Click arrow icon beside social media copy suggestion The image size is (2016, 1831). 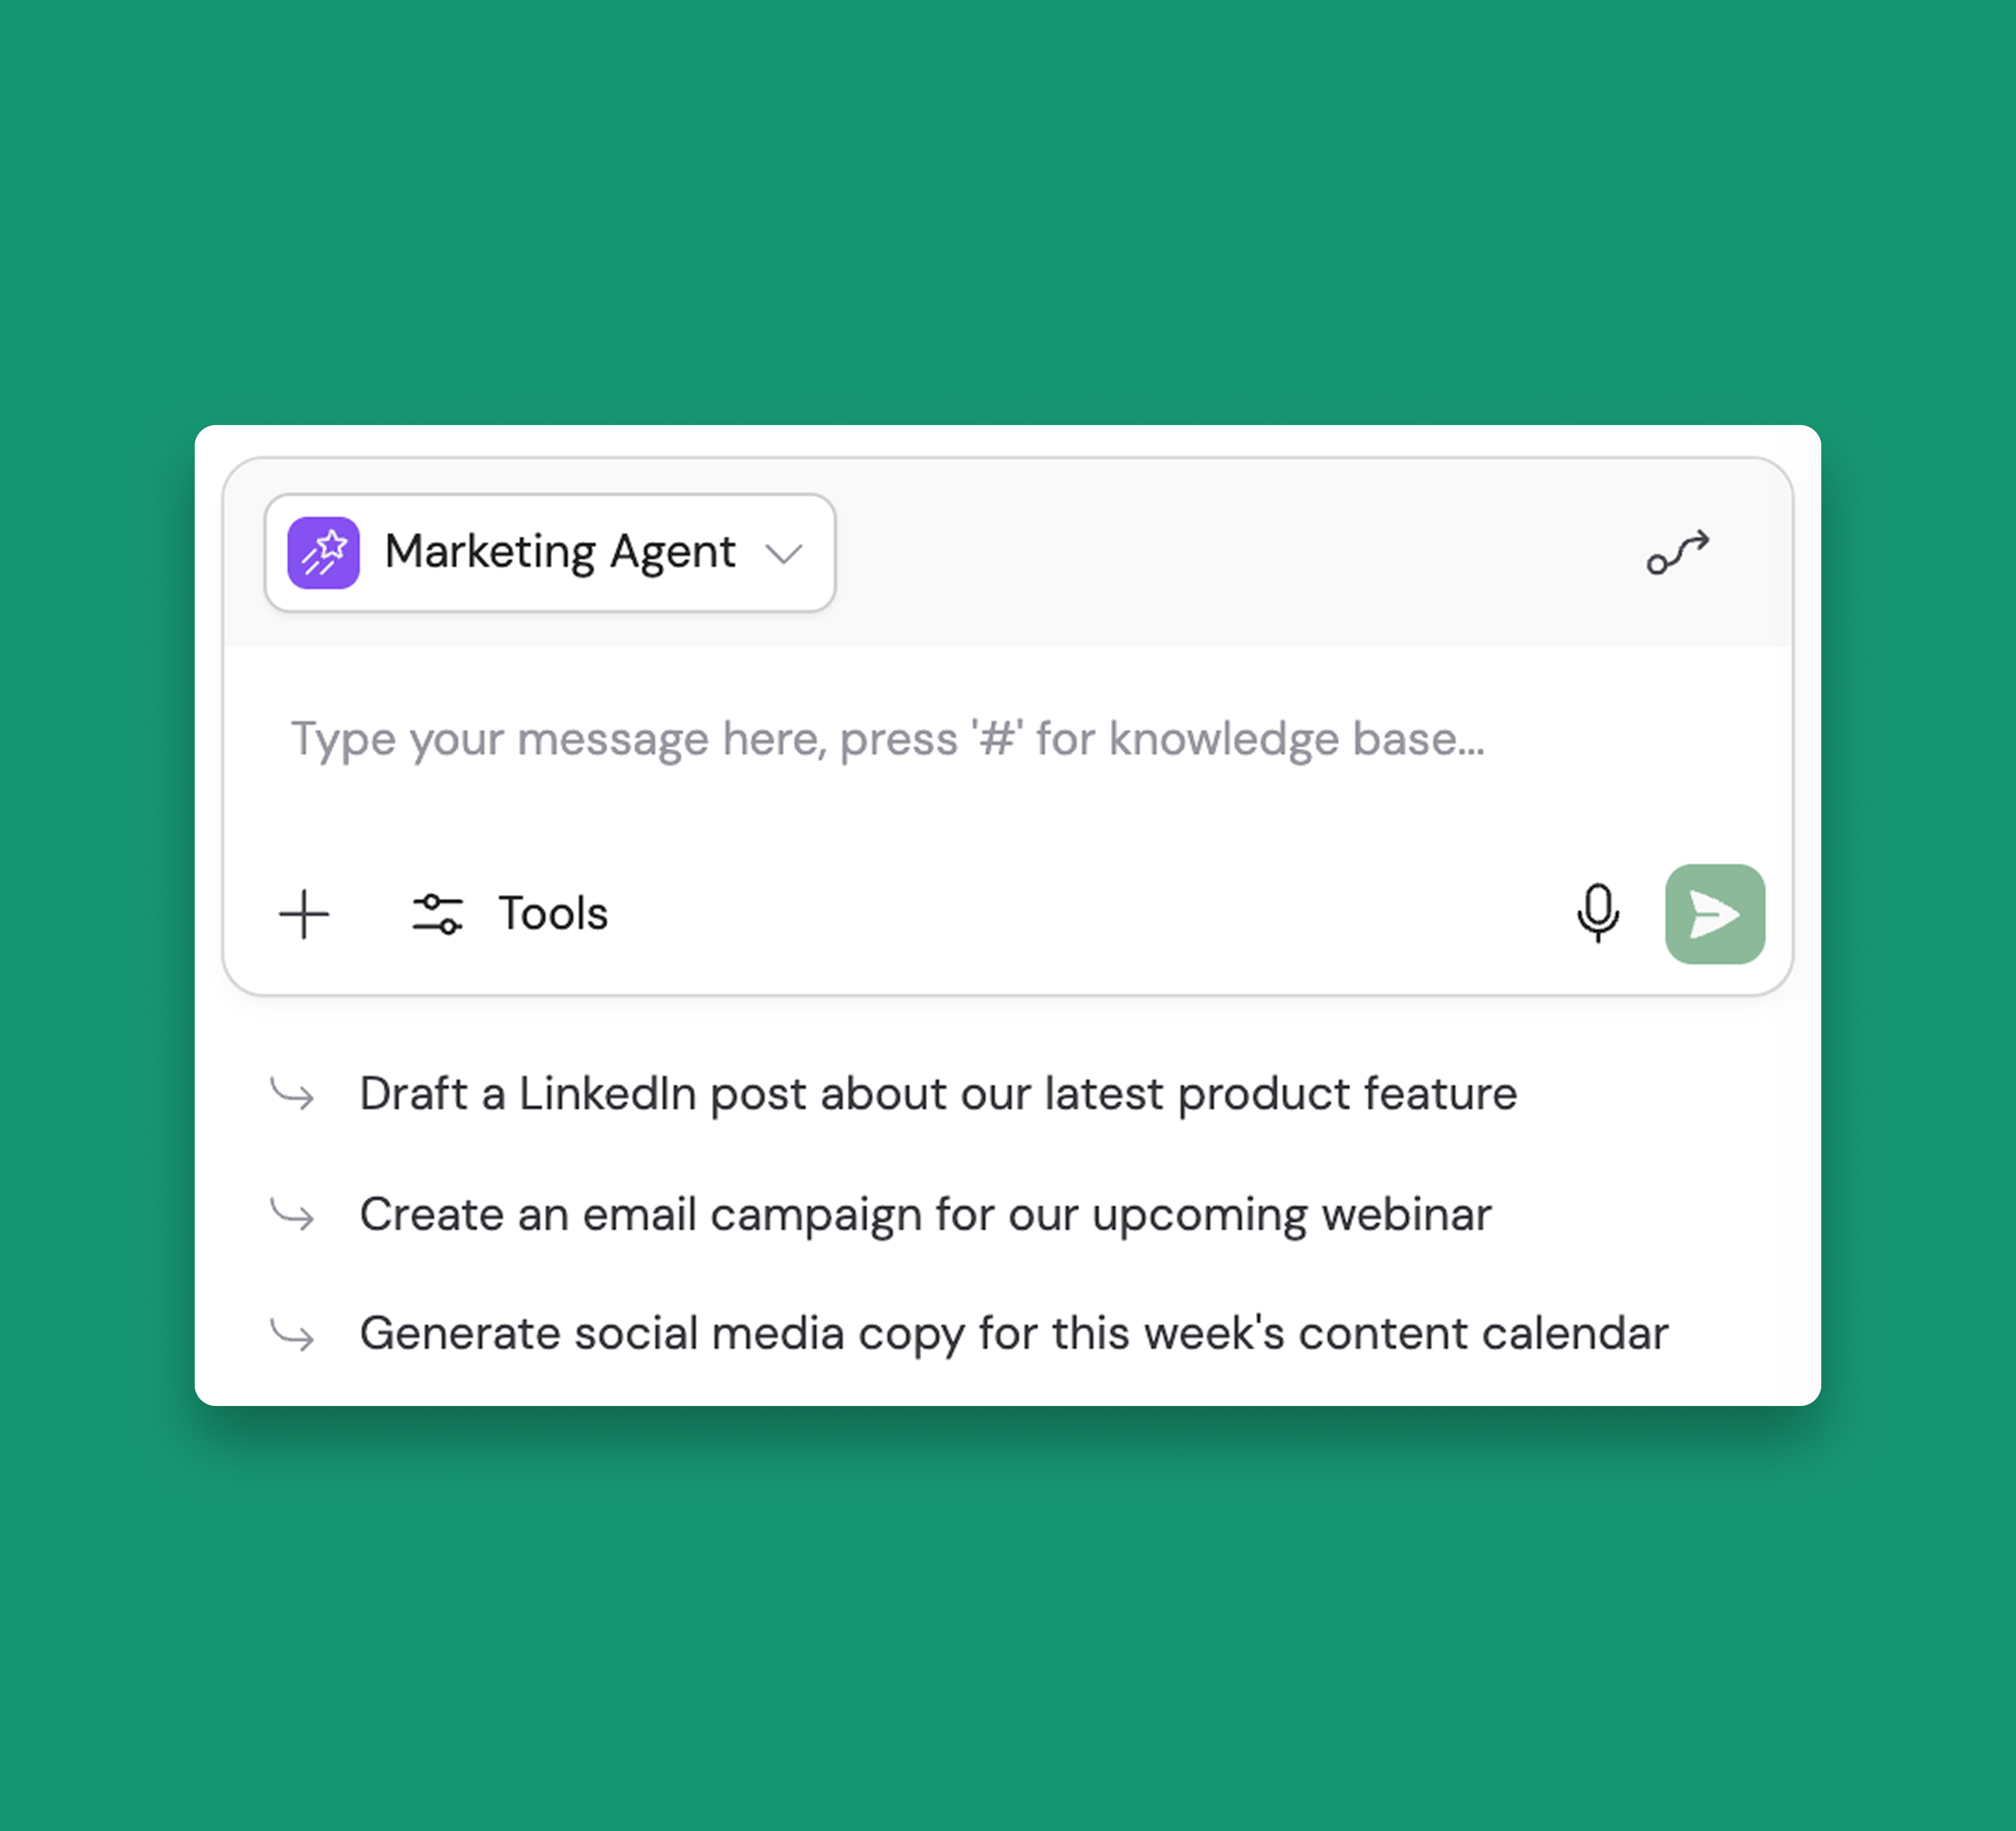click(293, 1334)
